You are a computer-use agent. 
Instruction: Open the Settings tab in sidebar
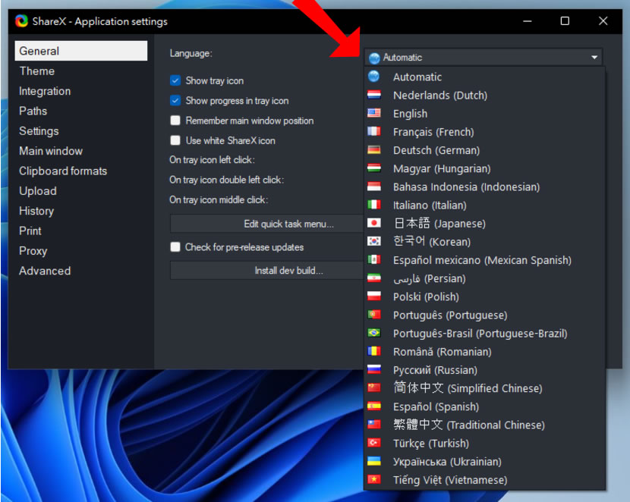[81, 131]
